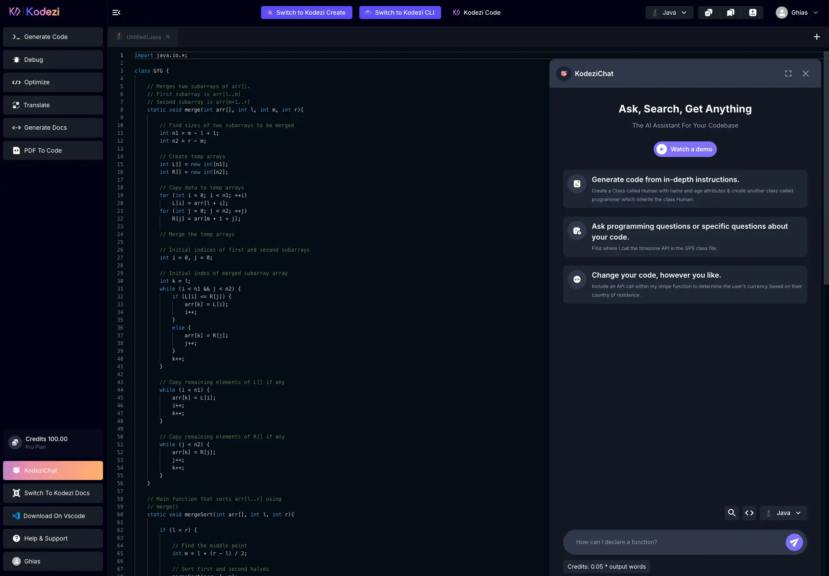
Task: Open PDF To Code tool
Action: click(x=53, y=150)
